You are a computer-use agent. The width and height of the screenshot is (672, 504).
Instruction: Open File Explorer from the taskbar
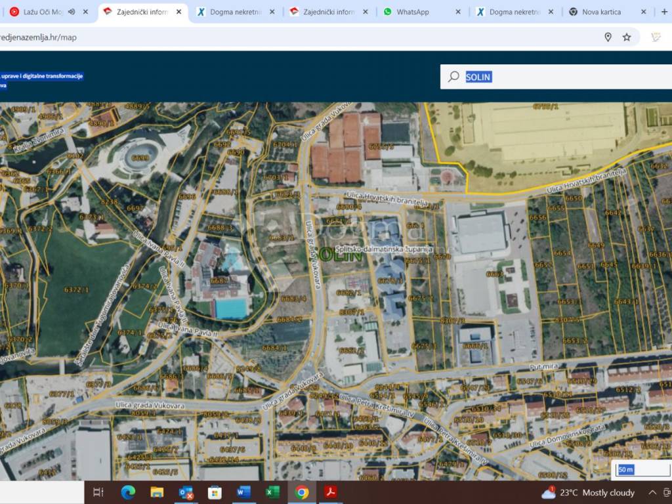pyautogui.click(x=157, y=492)
